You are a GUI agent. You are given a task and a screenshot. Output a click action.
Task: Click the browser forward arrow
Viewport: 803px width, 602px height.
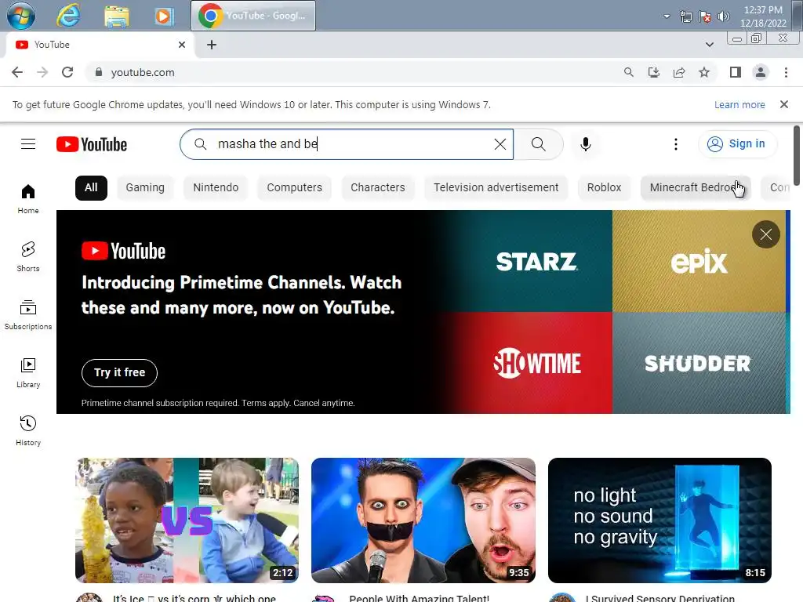click(42, 72)
